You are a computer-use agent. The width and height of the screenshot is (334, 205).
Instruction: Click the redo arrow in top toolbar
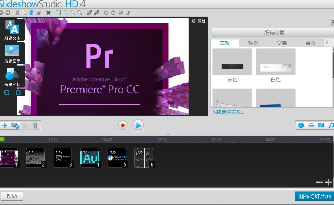coord(8,13)
